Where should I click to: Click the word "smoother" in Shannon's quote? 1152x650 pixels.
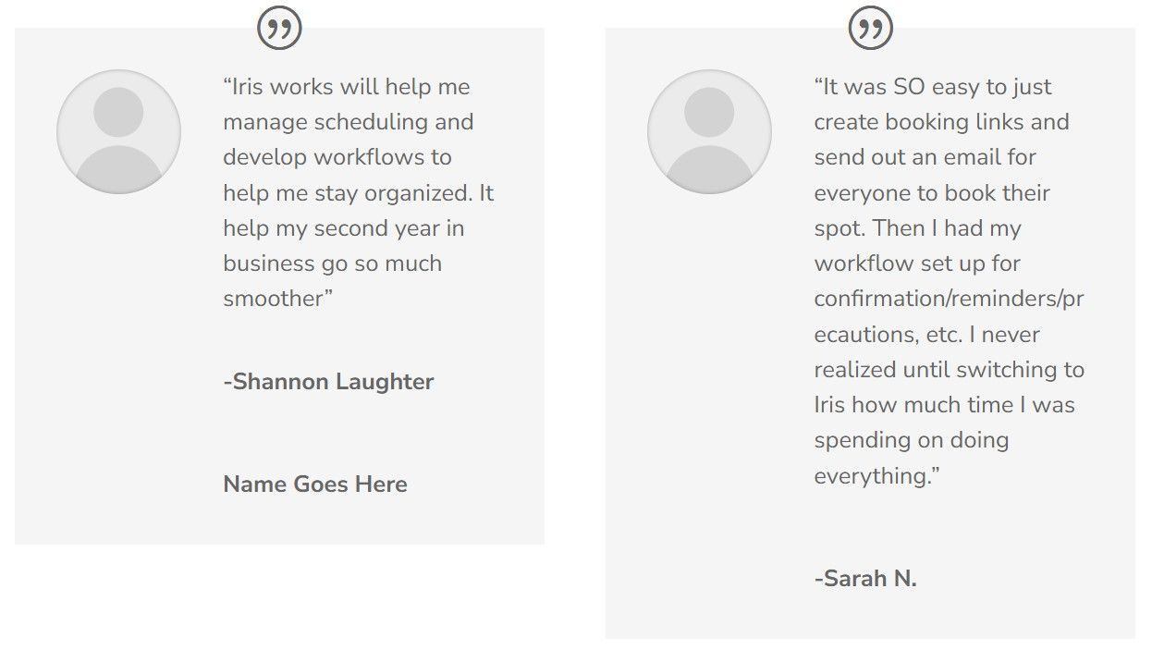[x=273, y=299]
